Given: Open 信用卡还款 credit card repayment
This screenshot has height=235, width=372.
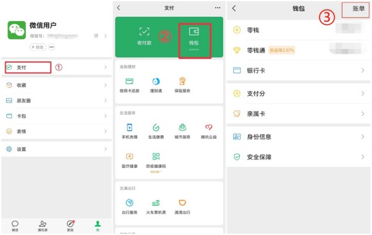Looking at the screenshot, I should [x=130, y=85].
